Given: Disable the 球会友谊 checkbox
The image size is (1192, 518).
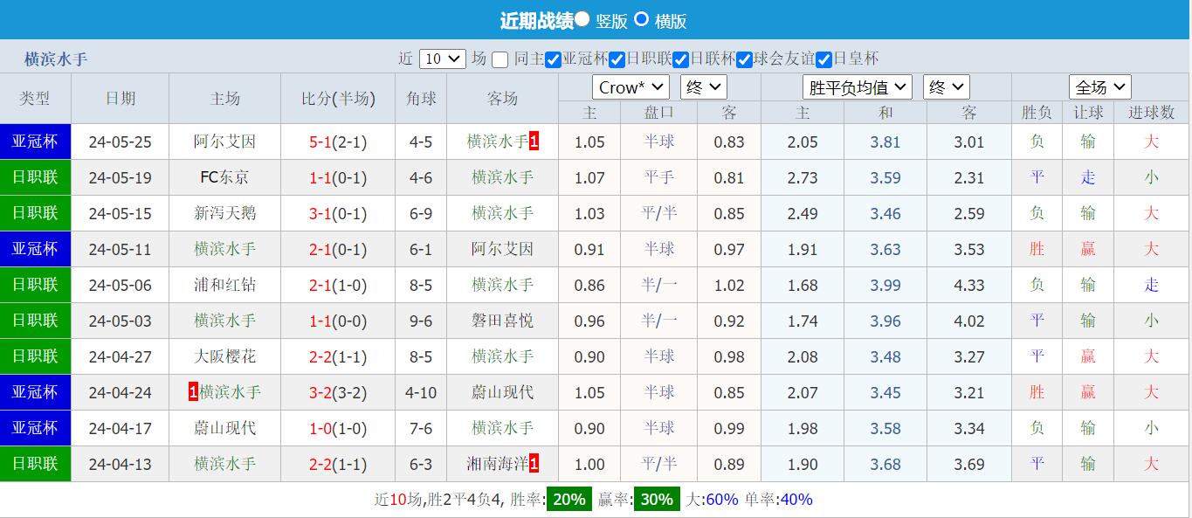Looking at the screenshot, I should click(744, 59).
